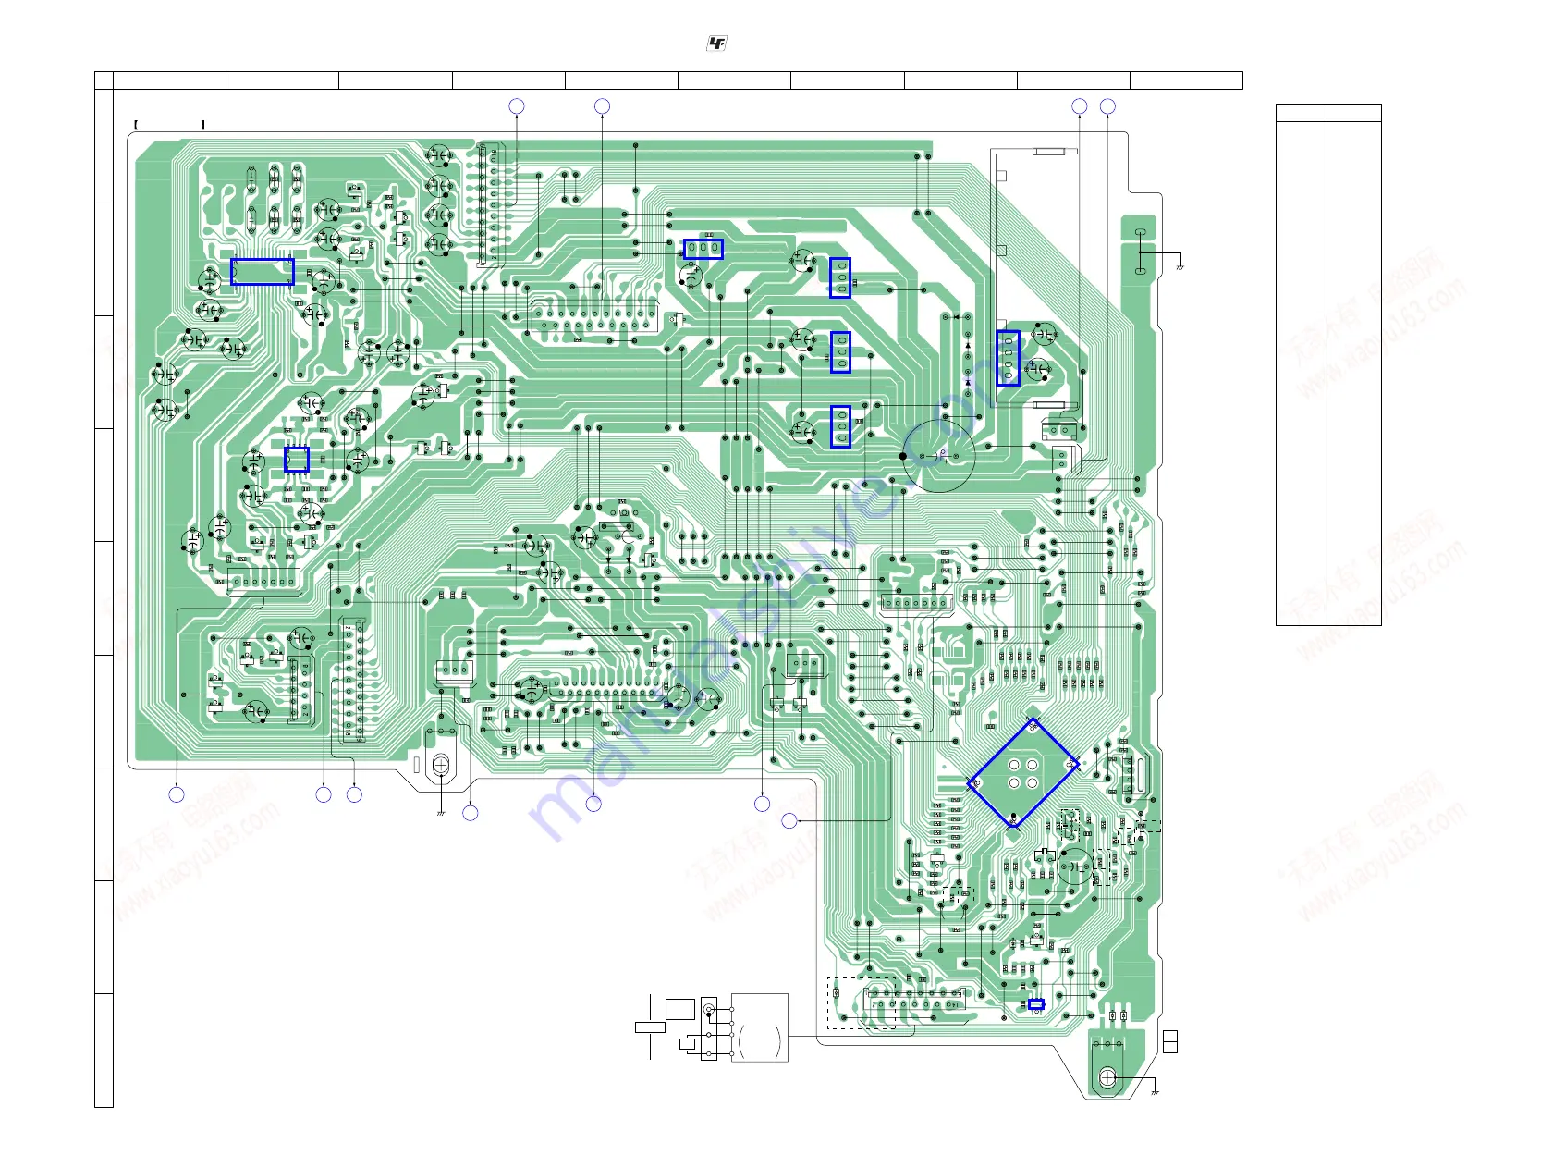
Task: Click the ground symbol below the left mounting hole
Action: [x=440, y=814]
